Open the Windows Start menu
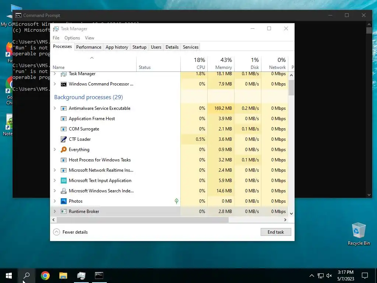The image size is (377, 283). click(9, 276)
